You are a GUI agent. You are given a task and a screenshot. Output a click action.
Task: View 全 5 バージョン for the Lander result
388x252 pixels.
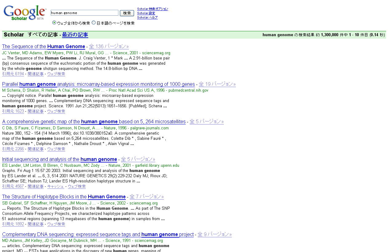(x=138, y=159)
